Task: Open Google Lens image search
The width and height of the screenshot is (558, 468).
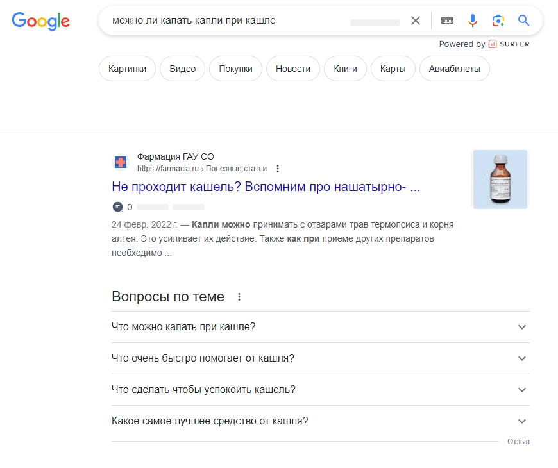Action: coord(498,20)
